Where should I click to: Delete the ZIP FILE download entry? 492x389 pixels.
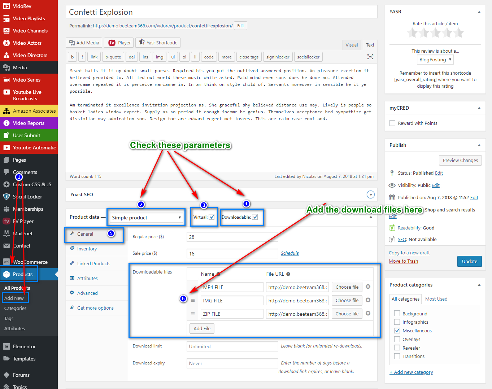coord(368,313)
